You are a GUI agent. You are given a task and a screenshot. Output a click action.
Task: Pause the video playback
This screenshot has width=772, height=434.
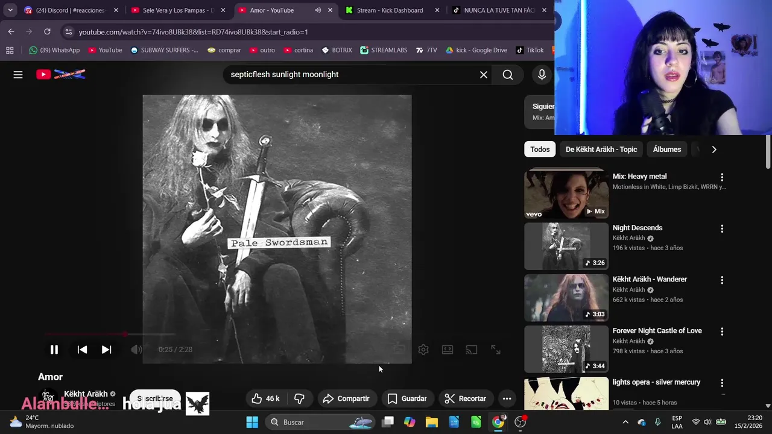pos(54,350)
